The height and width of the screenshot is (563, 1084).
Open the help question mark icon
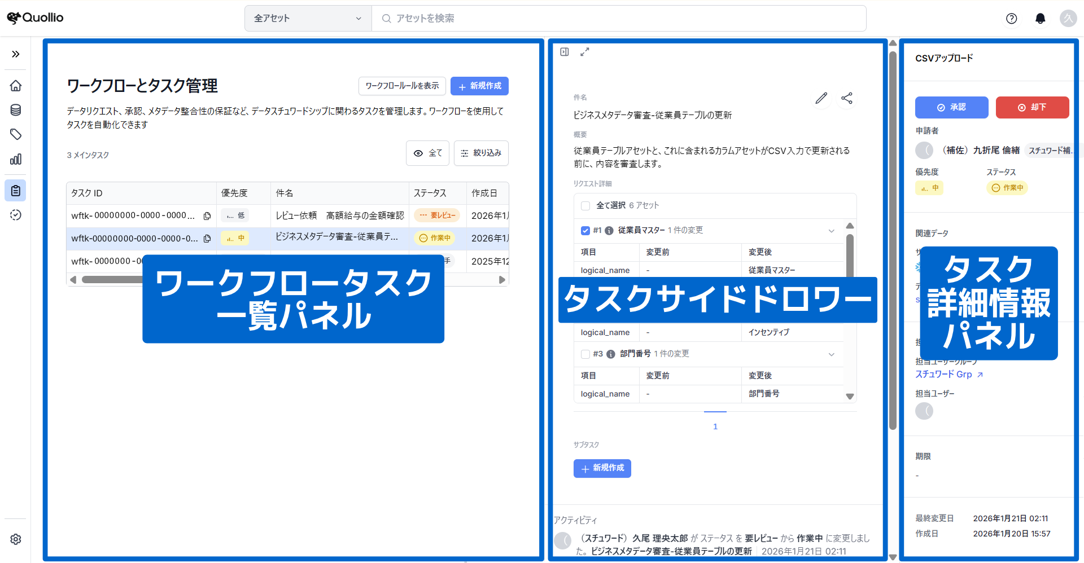(x=1012, y=19)
